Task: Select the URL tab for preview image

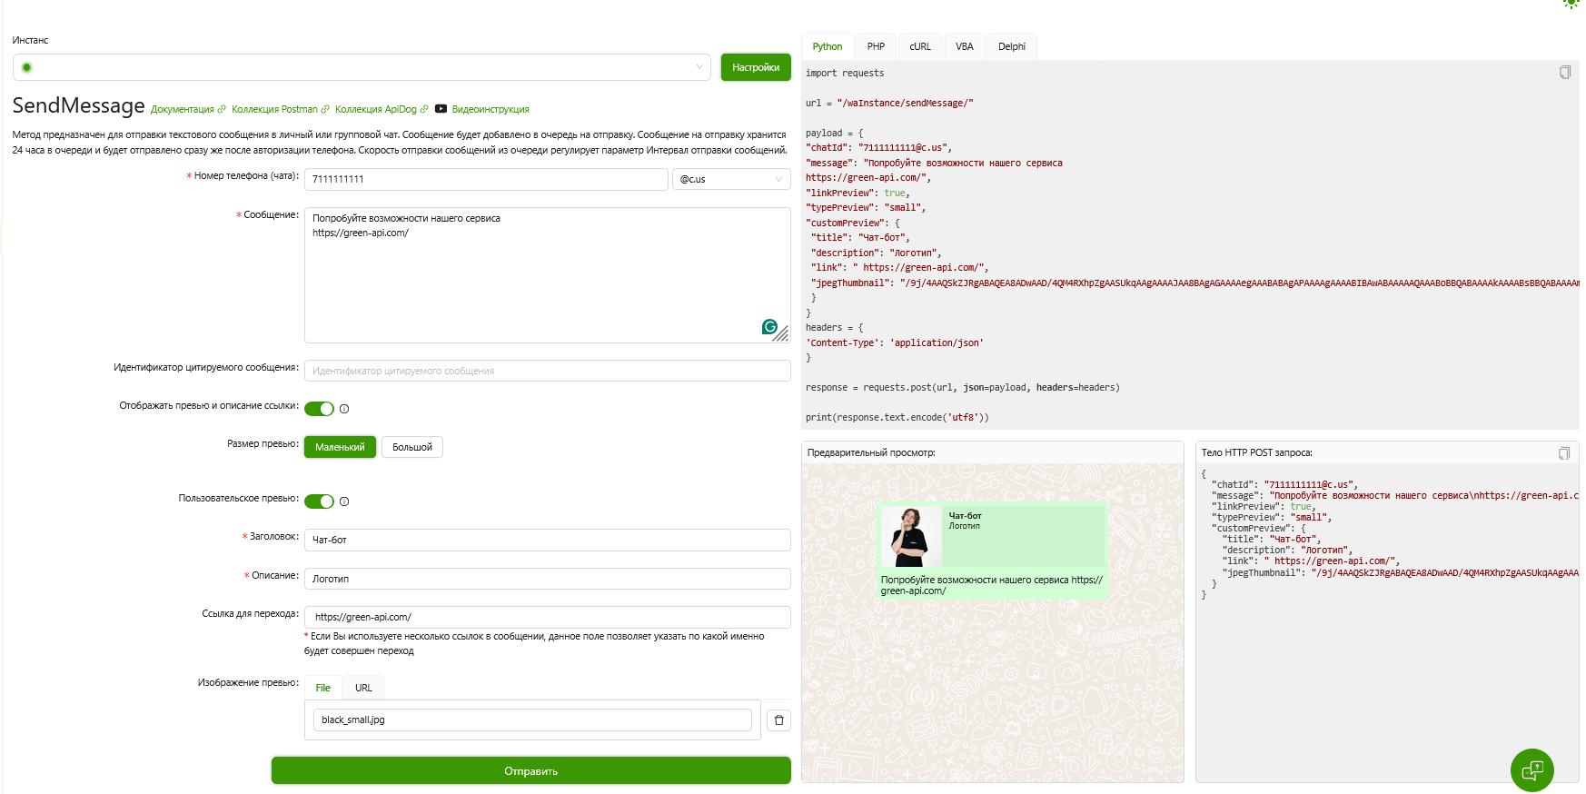Action: click(x=363, y=688)
